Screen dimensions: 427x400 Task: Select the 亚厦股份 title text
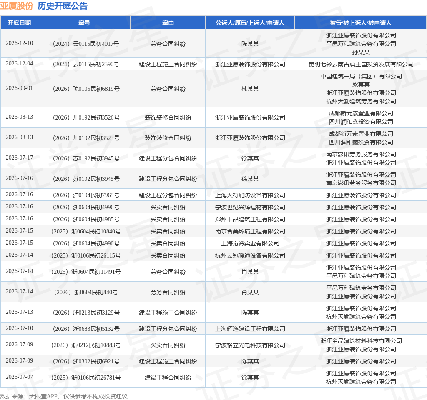coord(17,6)
